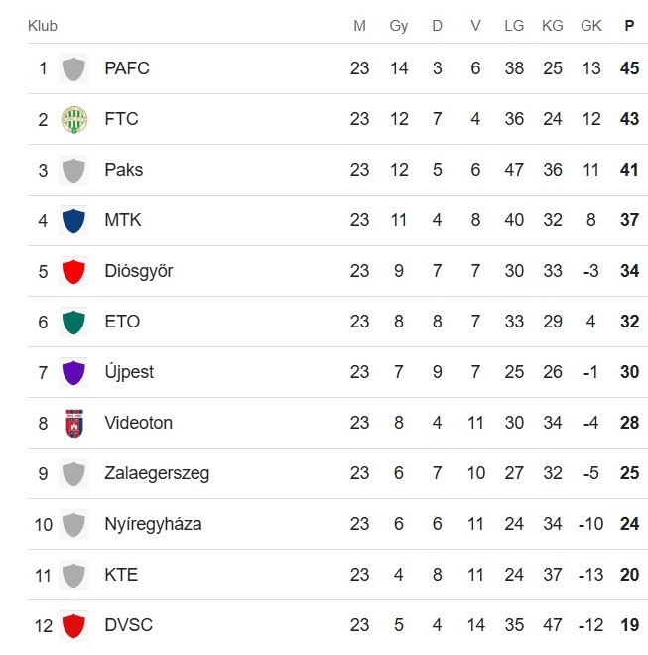Click the Zalaegerszeg grey shield icon
The width and height of the screenshot is (648, 655).
73,473
